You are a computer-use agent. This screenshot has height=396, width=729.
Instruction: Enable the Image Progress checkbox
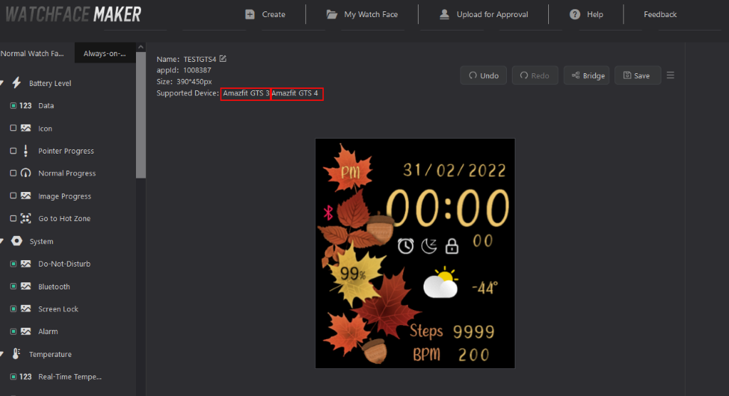[13, 196]
